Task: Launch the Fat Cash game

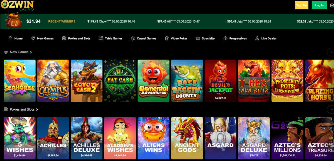Action: tap(120, 81)
